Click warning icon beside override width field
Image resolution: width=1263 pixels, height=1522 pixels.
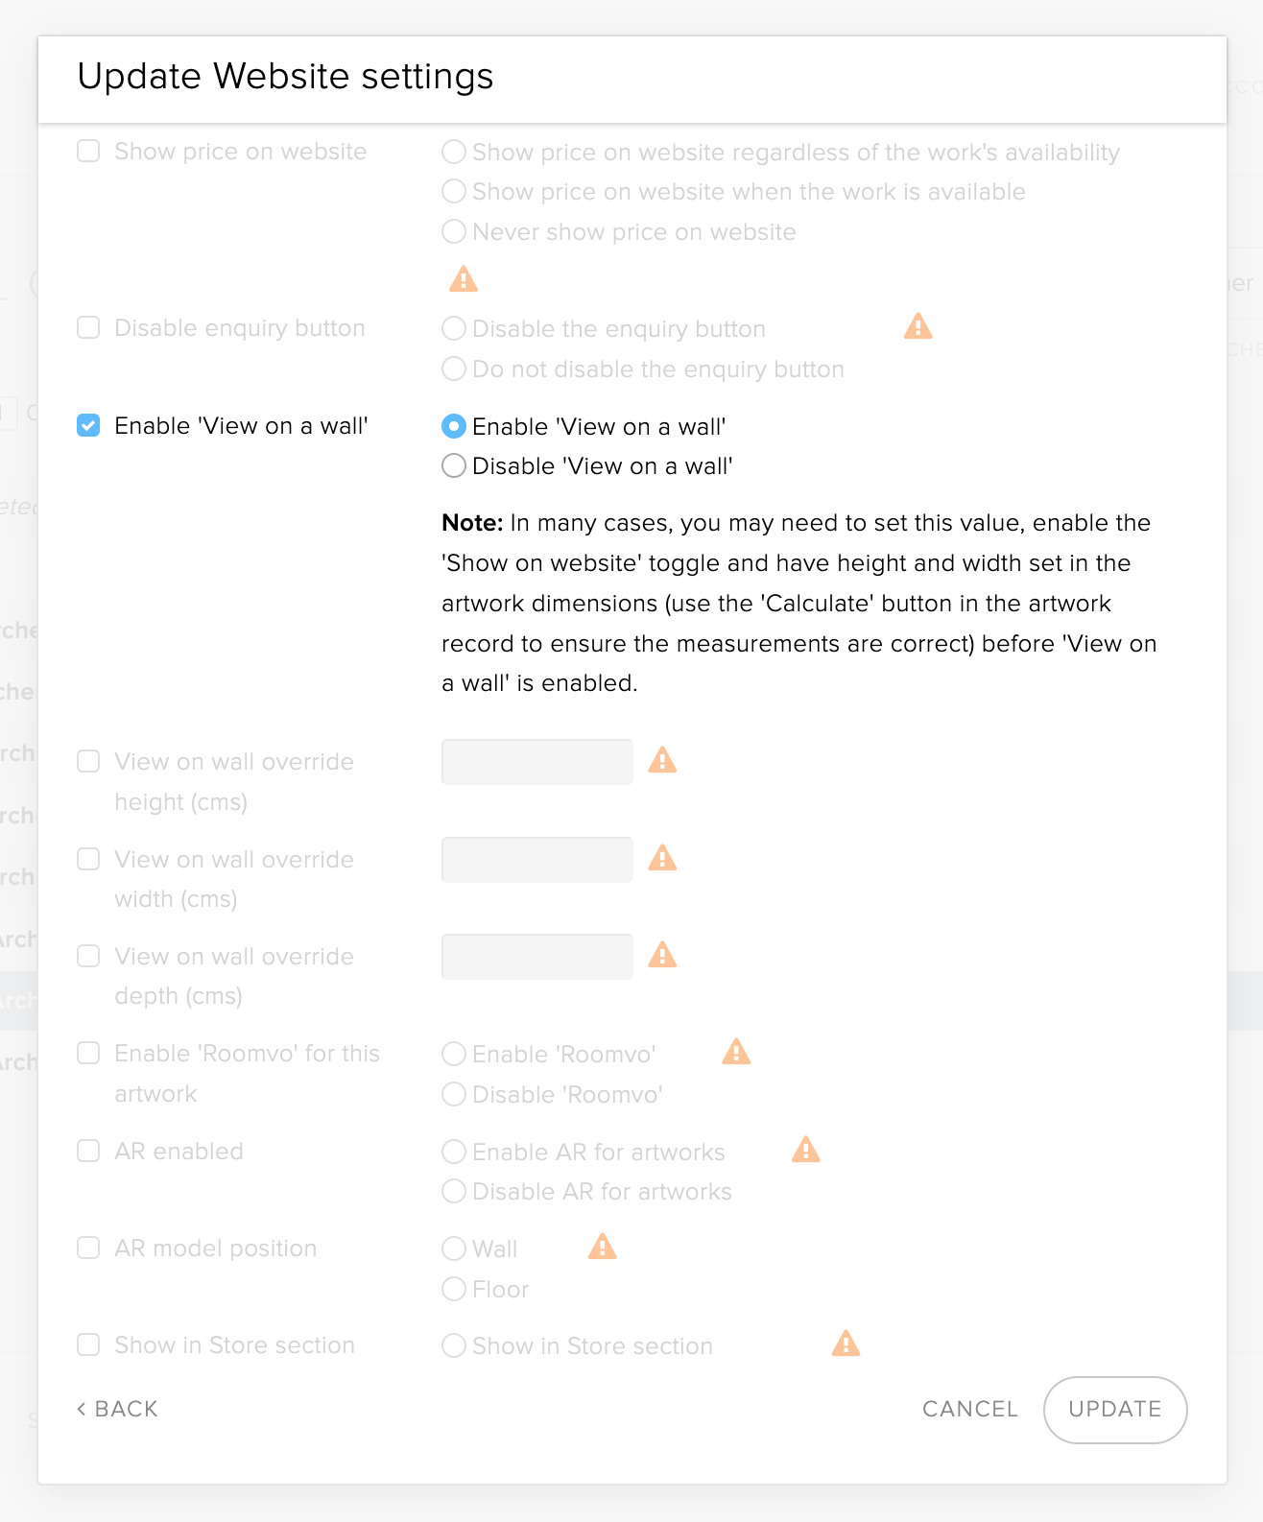(x=662, y=858)
